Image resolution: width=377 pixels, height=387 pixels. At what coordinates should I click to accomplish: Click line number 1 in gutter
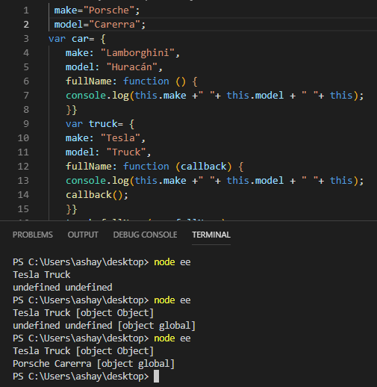click(x=26, y=10)
